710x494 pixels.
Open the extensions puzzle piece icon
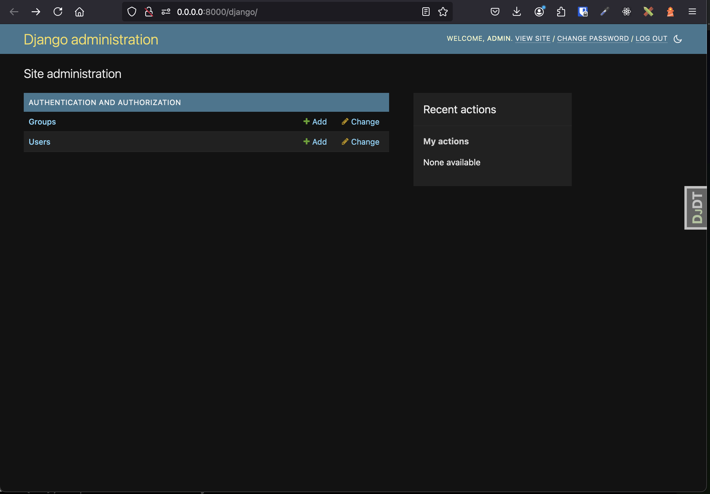coord(561,12)
